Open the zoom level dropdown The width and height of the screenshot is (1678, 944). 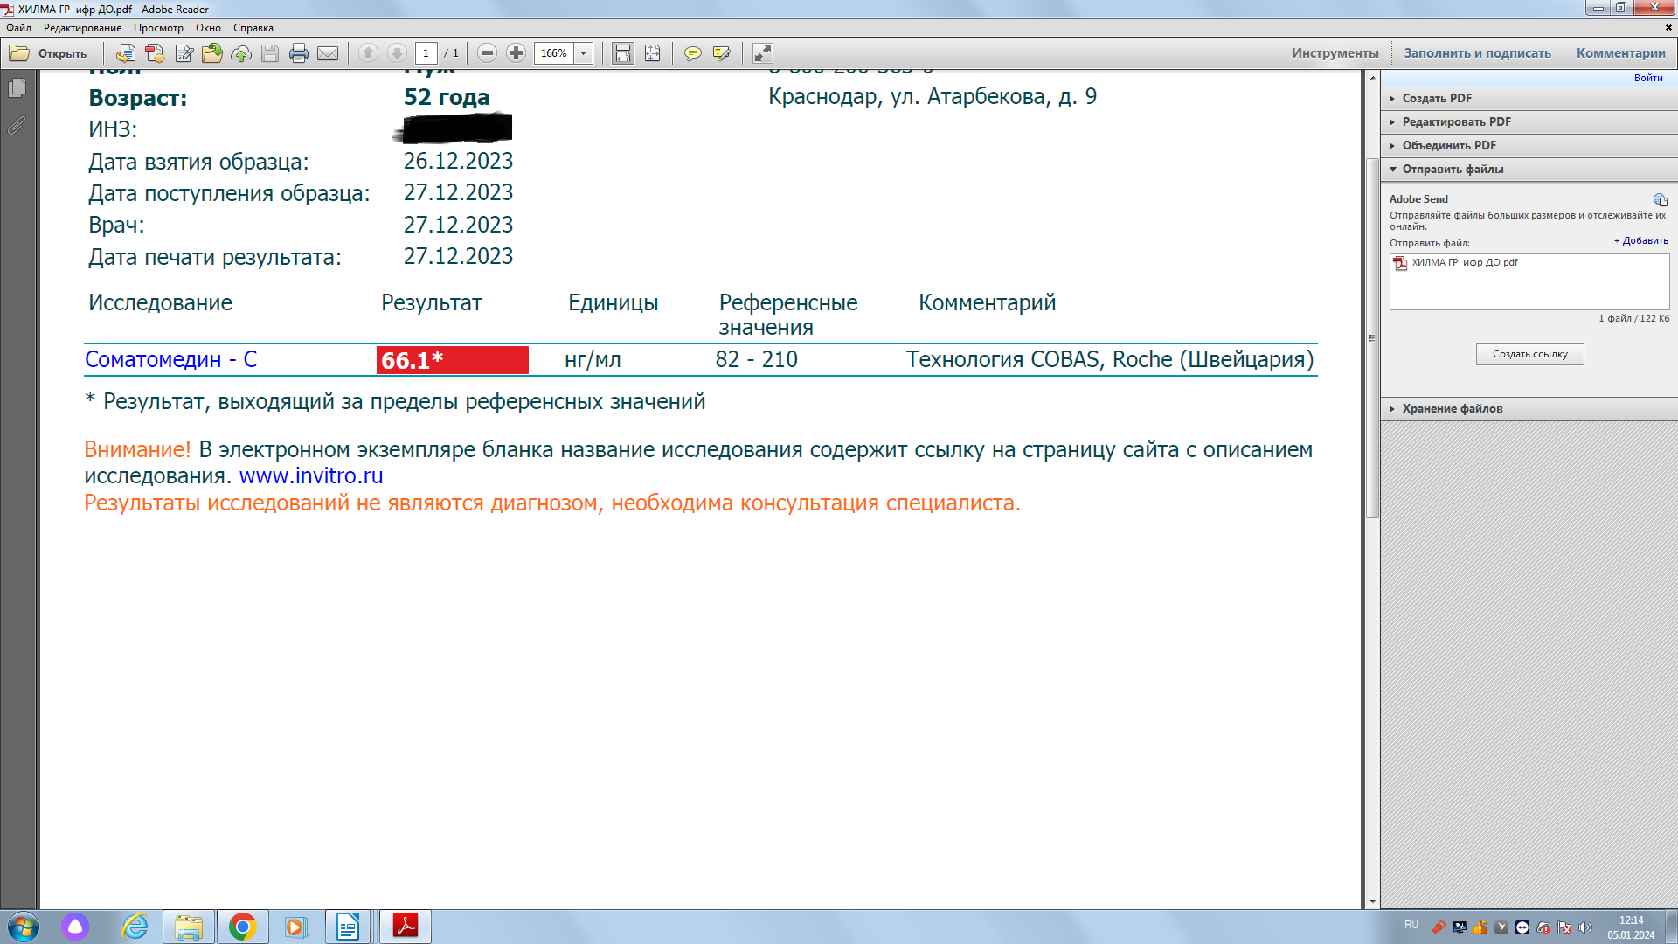point(584,53)
